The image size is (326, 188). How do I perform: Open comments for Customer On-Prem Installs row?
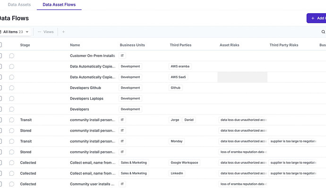[x=12, y=56]
